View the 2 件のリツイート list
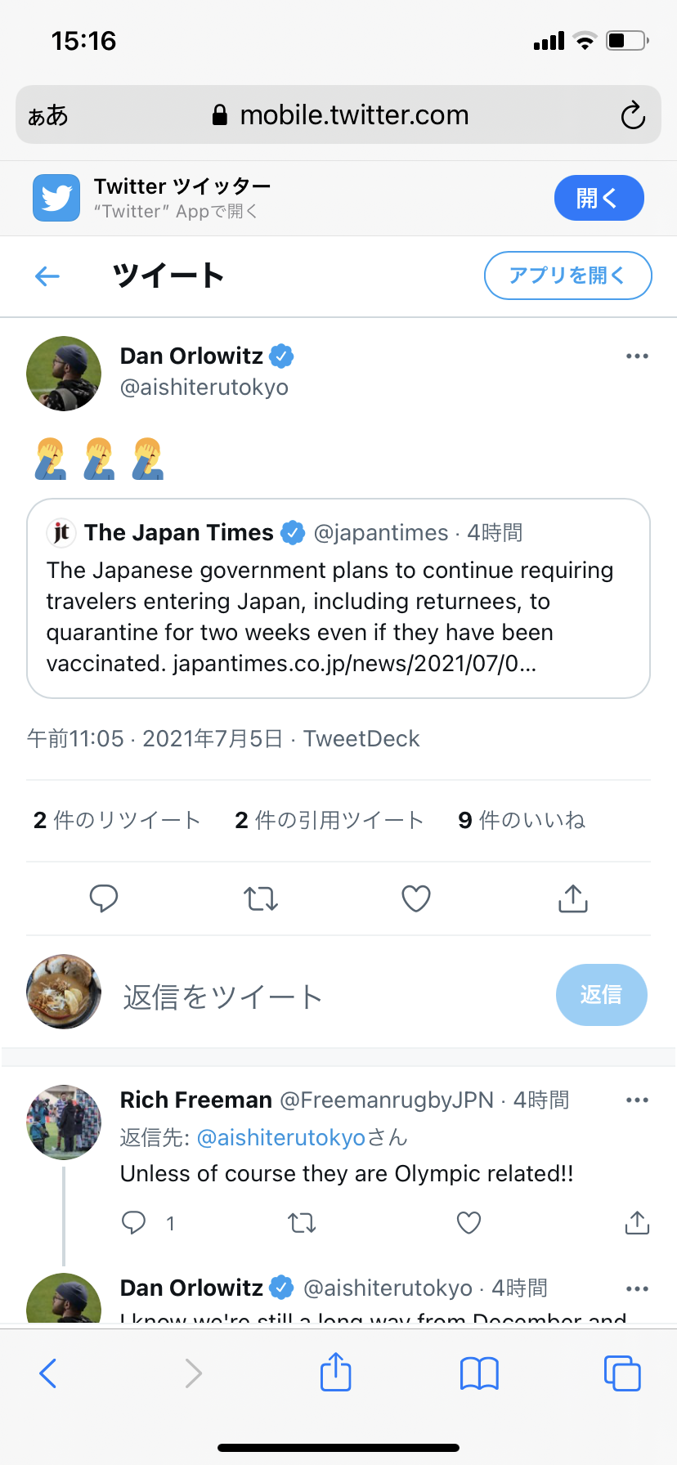The image size is (677, 1465). coord(117,820)
